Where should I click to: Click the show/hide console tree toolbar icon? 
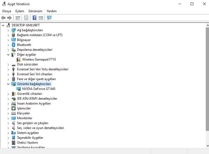pyautogui.click(x=18, y=18)
